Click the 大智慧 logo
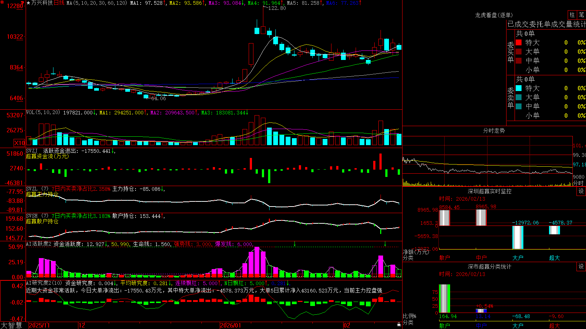The image size is (586, 329). [11, 325]
